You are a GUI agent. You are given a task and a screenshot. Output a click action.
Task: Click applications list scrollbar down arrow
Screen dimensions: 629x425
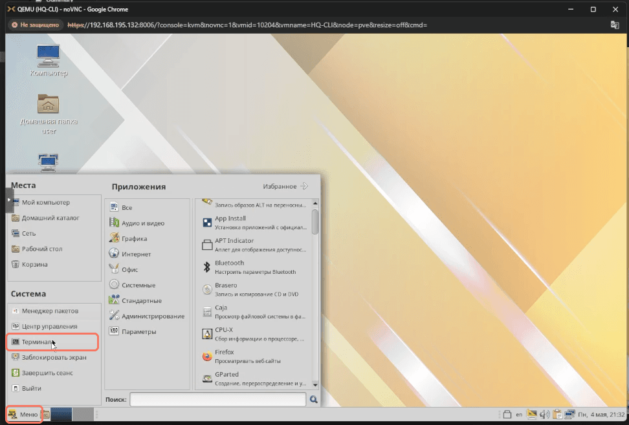pos(315,385)
